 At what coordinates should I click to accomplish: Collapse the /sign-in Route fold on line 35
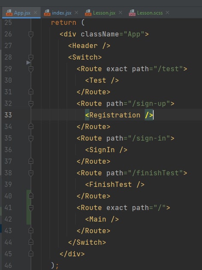(x=31, y=138)
